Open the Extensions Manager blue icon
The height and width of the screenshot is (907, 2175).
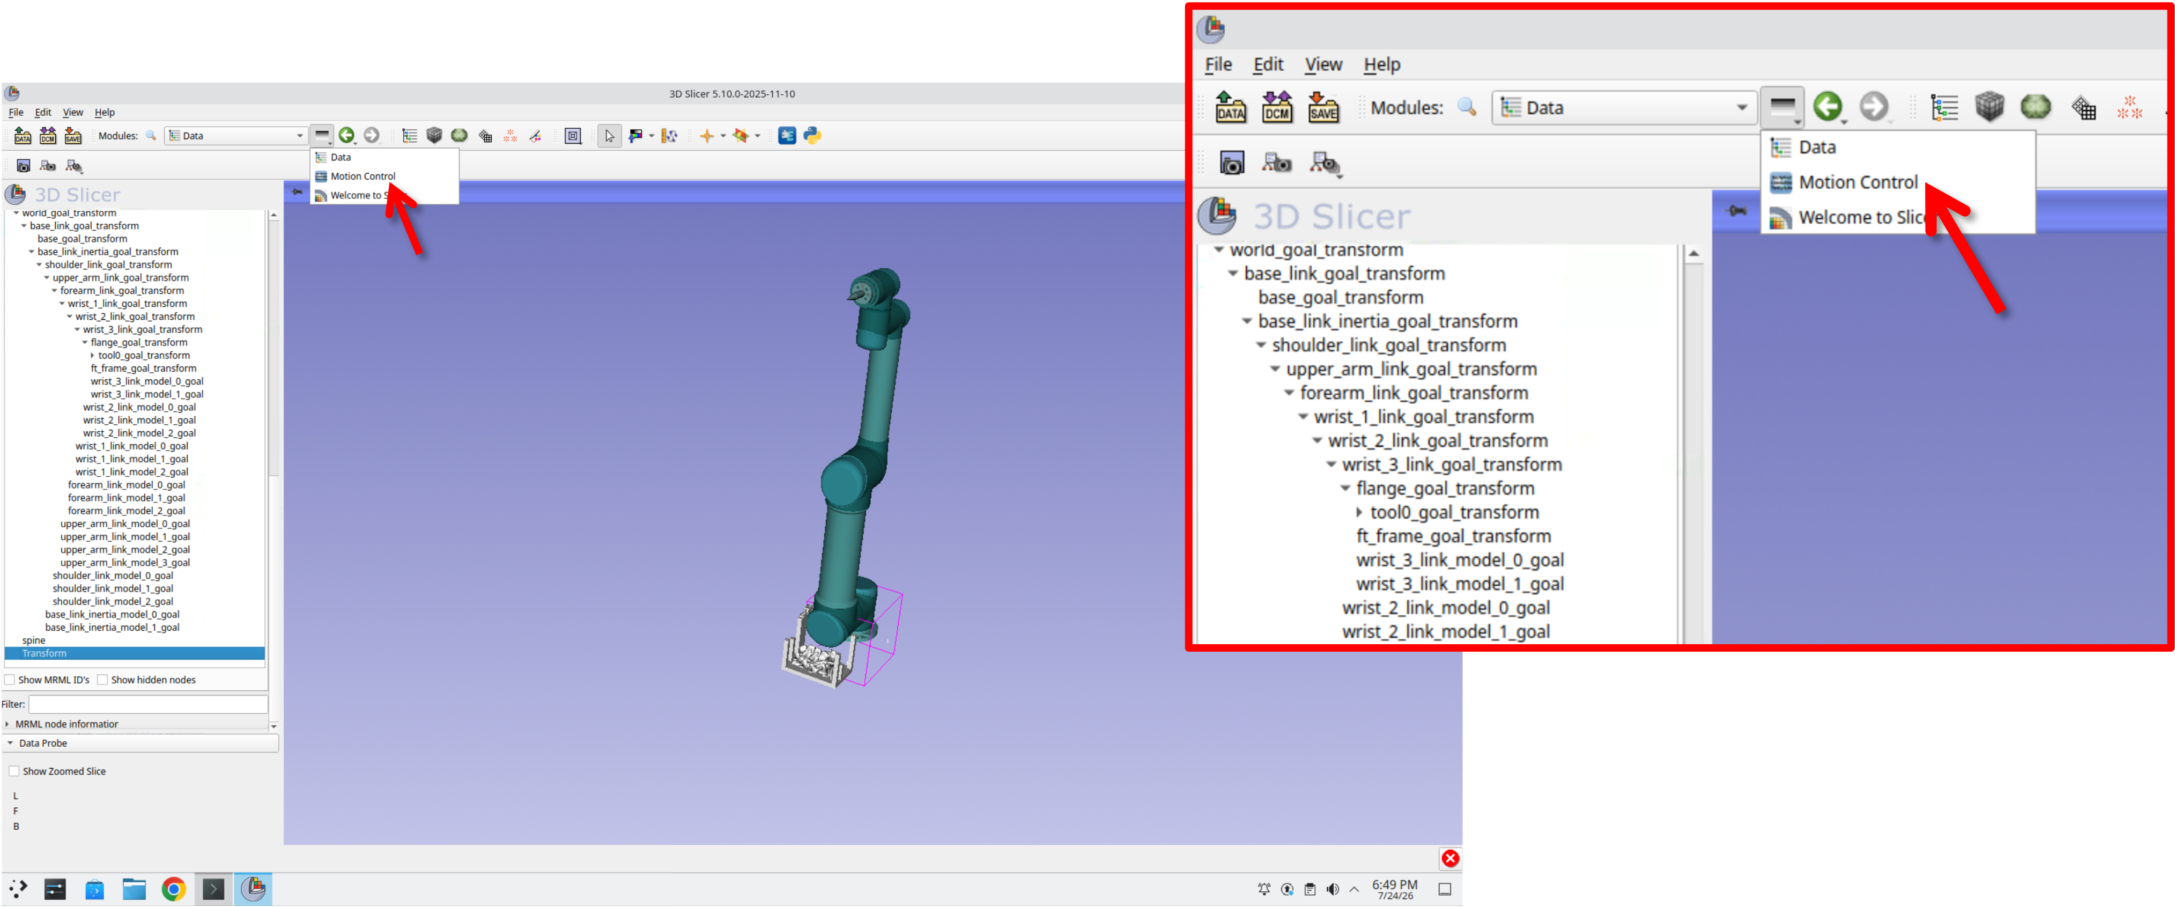click(x=787, y=135)
